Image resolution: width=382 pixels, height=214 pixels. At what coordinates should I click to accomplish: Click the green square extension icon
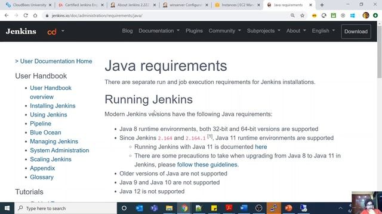[333, 15]
